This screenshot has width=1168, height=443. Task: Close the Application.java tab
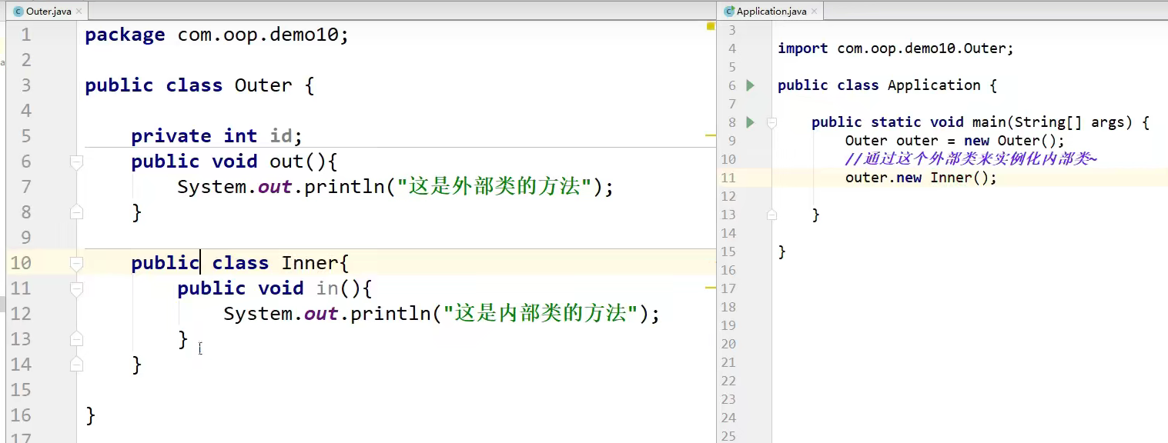click(815, 12)
